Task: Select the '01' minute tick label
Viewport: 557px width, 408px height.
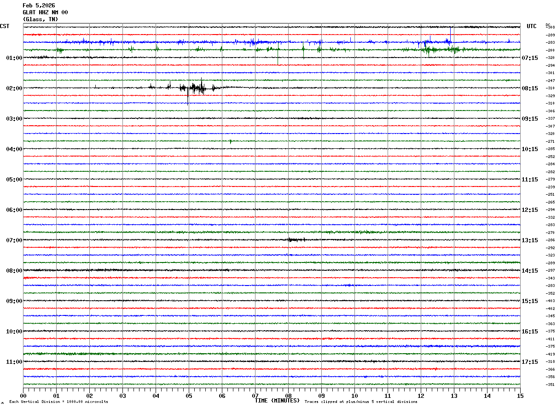Action: pos(57,396)
